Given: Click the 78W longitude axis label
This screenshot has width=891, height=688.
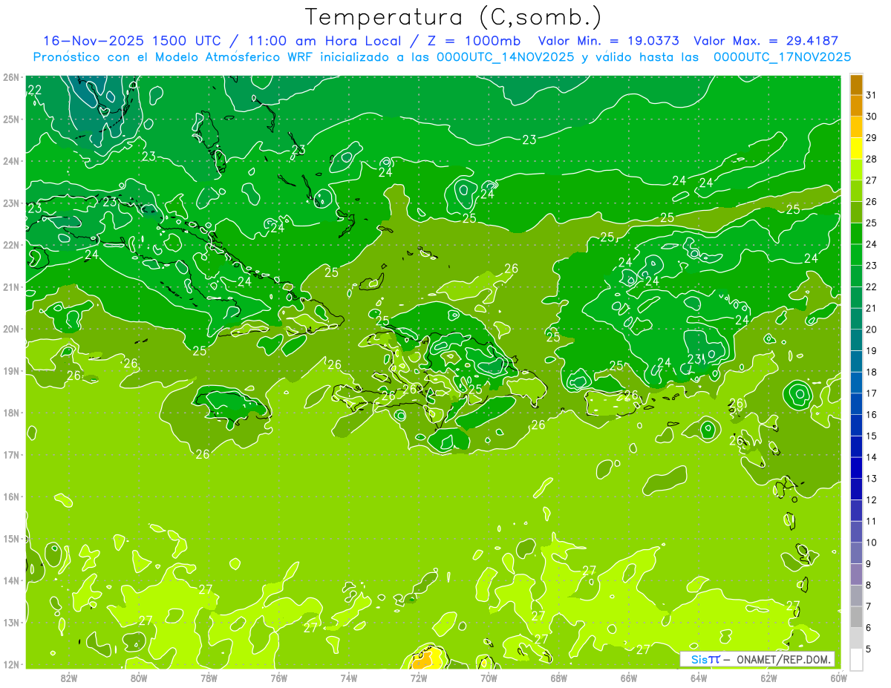Looking at the screenshot, I should pyautogui.click(x=209, y=678).
